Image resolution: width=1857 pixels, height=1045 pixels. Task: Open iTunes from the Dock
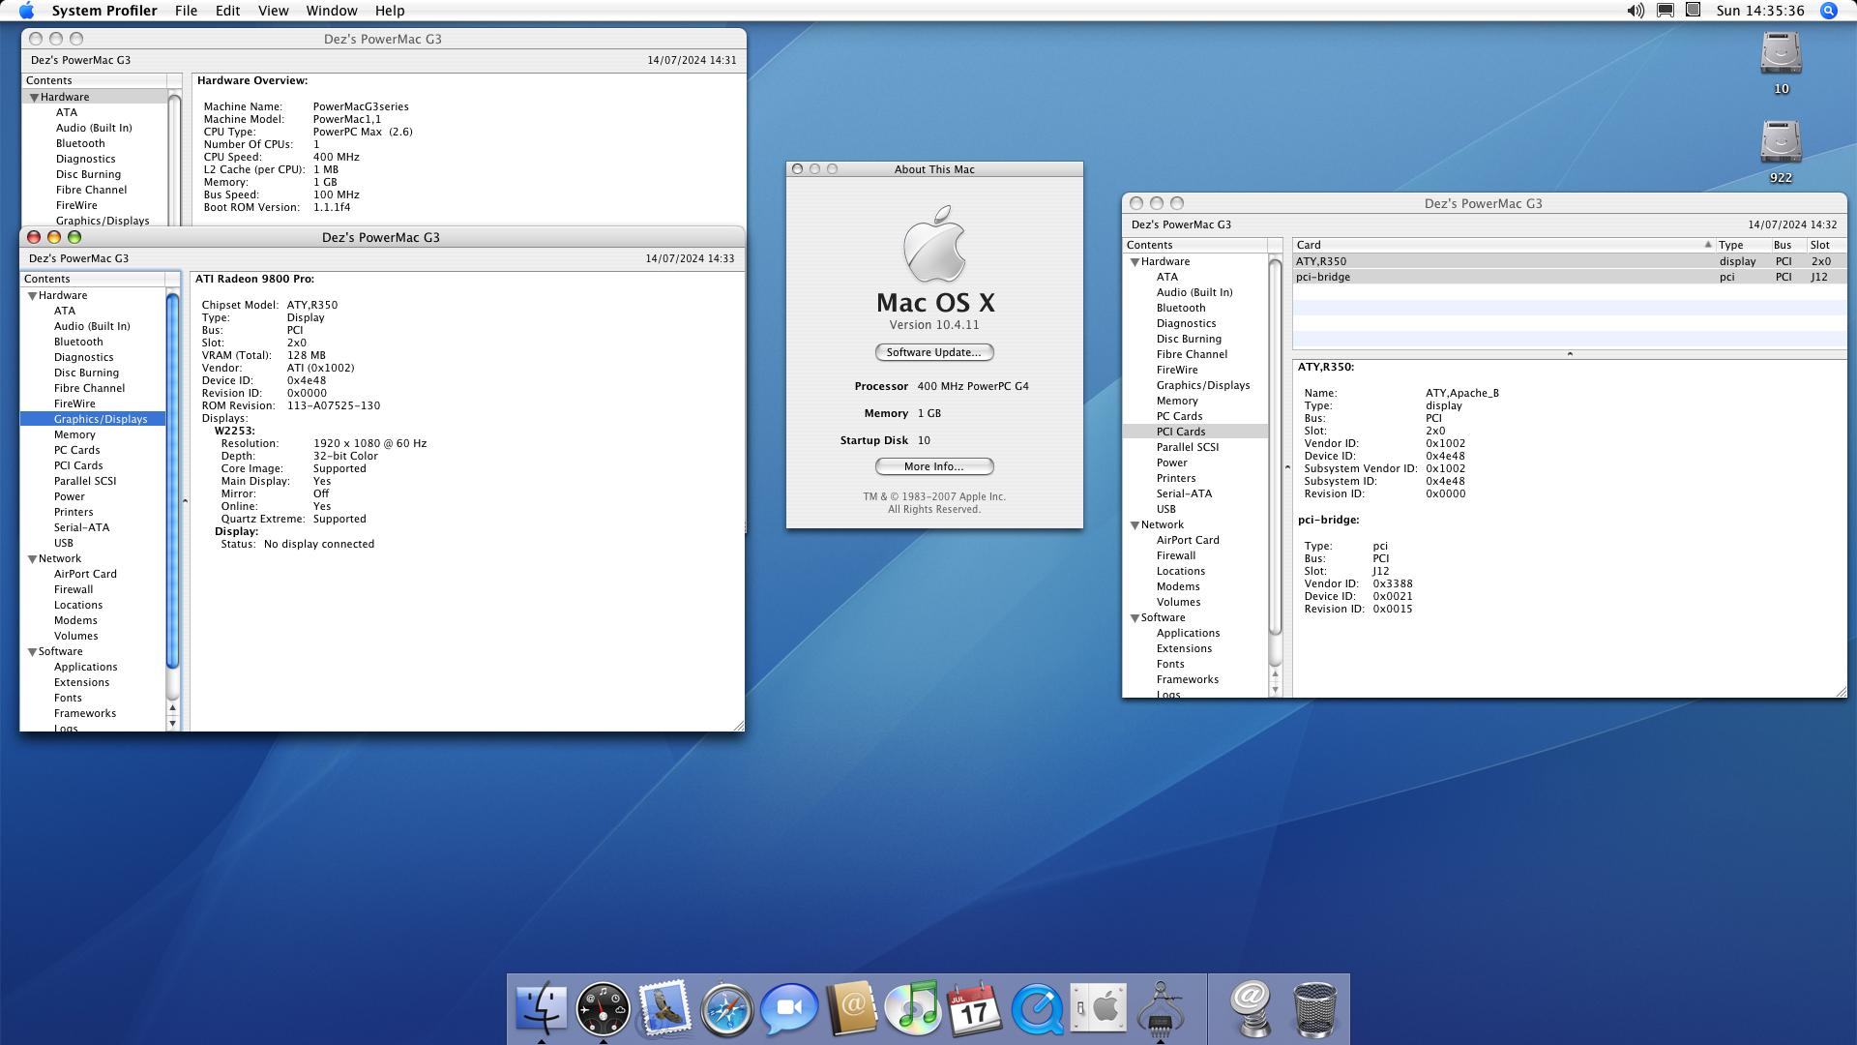point(913,1008)
